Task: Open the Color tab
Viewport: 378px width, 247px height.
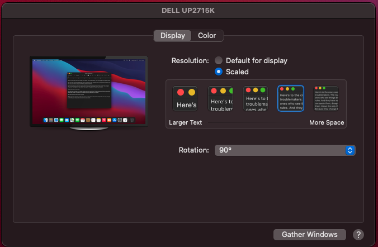Action: pyautogui.click(x=207, y=36)
